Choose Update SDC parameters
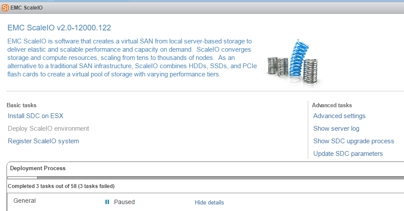404x211 pixels. tap(348, 154)
